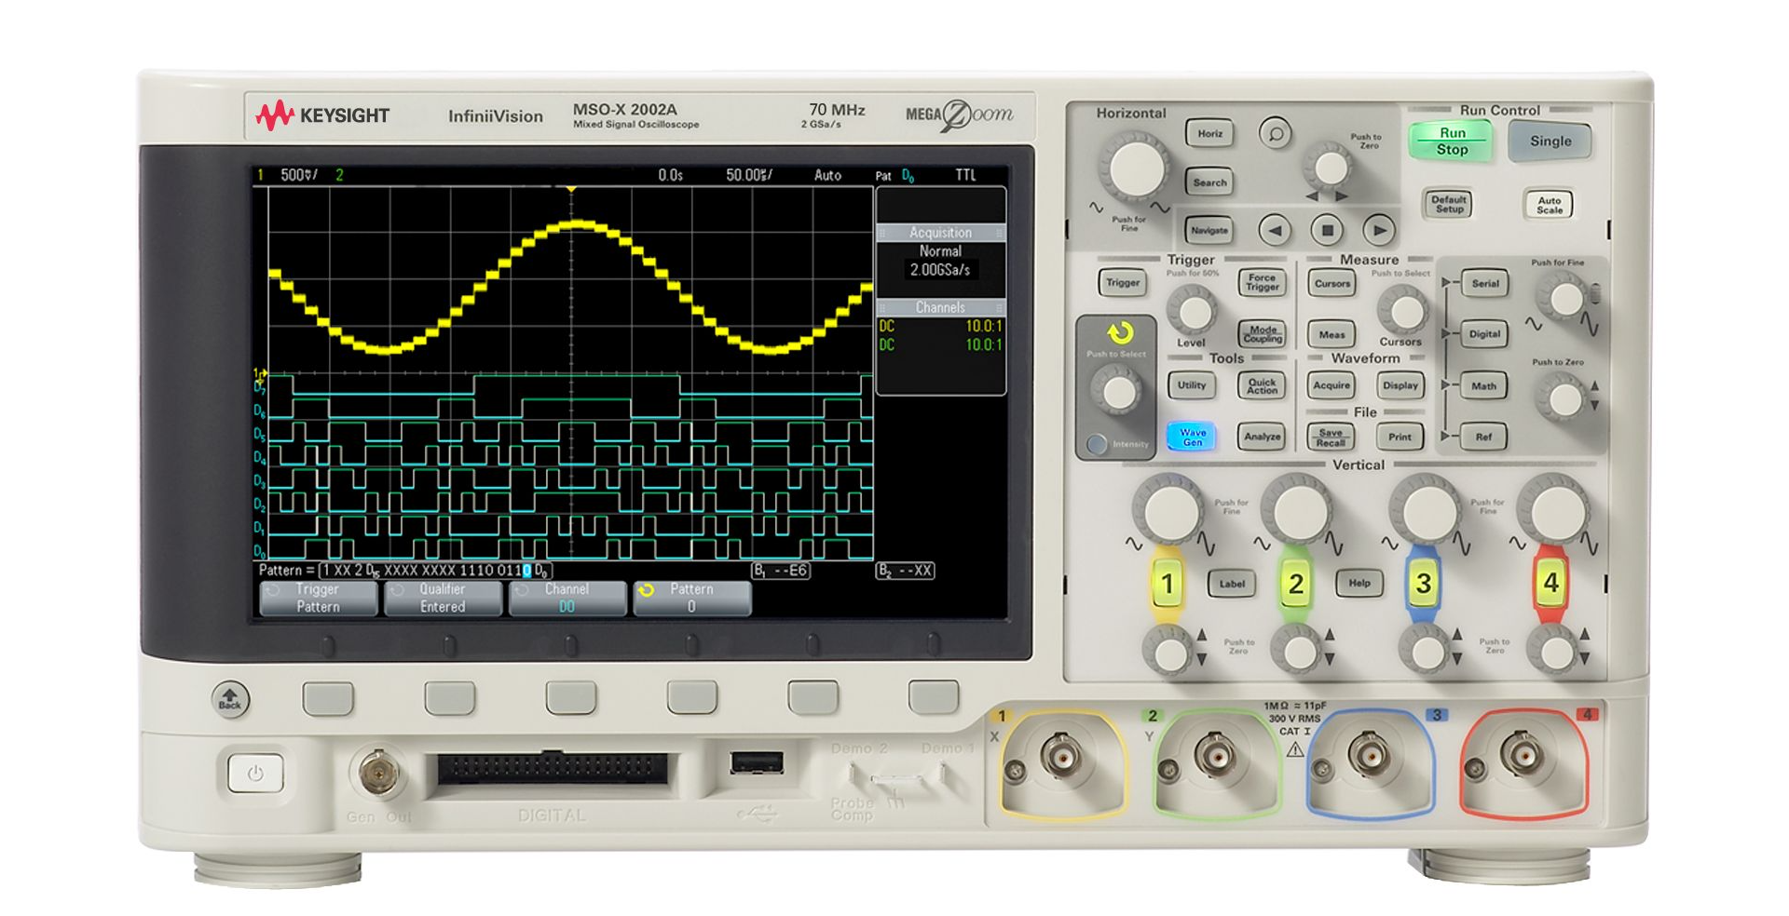The image size is (1789, 916).
Task: Select the Trigger Pattern softkey
Action: 318,598
